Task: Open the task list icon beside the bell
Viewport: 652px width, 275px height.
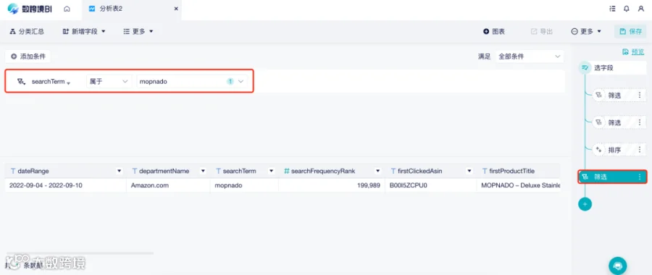Action: click(x=612, y=9)
